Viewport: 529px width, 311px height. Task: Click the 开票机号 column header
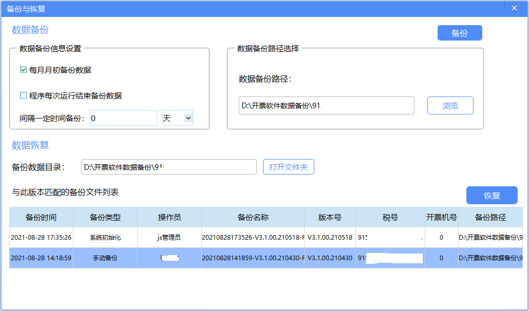point(441,217)
